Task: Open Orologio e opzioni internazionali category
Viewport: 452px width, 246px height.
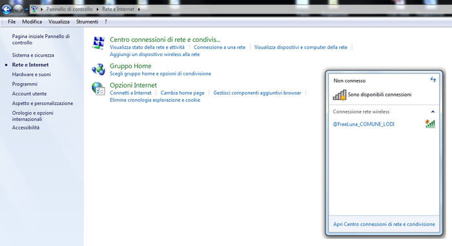Action: [x=32, y=116]
